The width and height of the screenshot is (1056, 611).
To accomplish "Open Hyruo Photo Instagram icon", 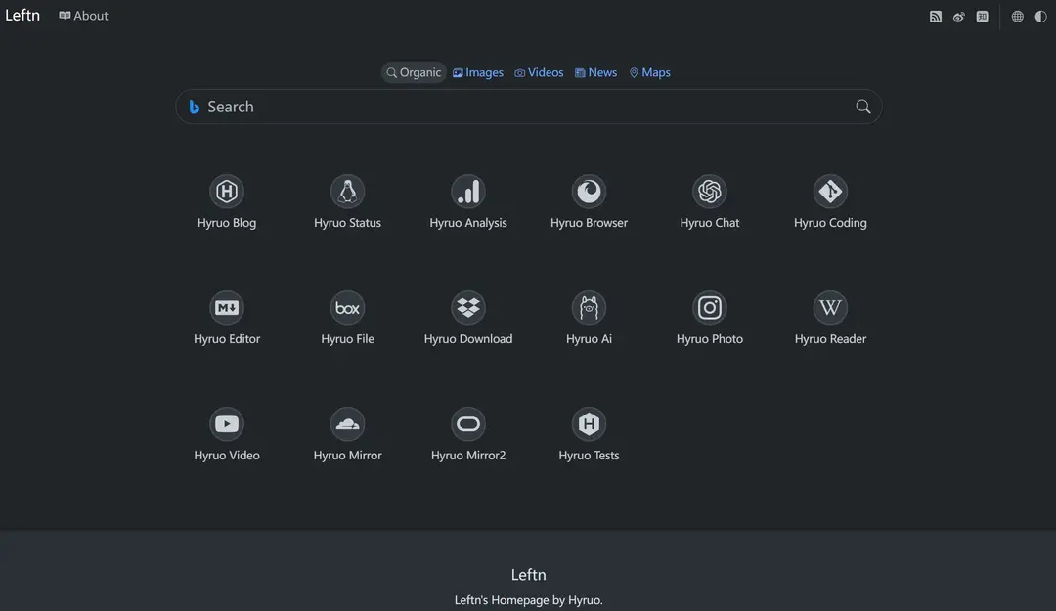I will click(710, 308).
